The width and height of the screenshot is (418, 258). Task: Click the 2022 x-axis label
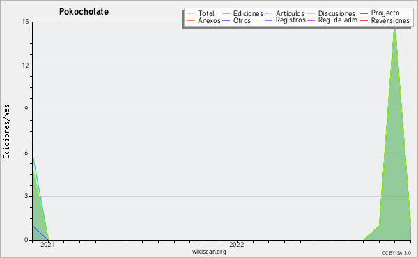point(237,245)
